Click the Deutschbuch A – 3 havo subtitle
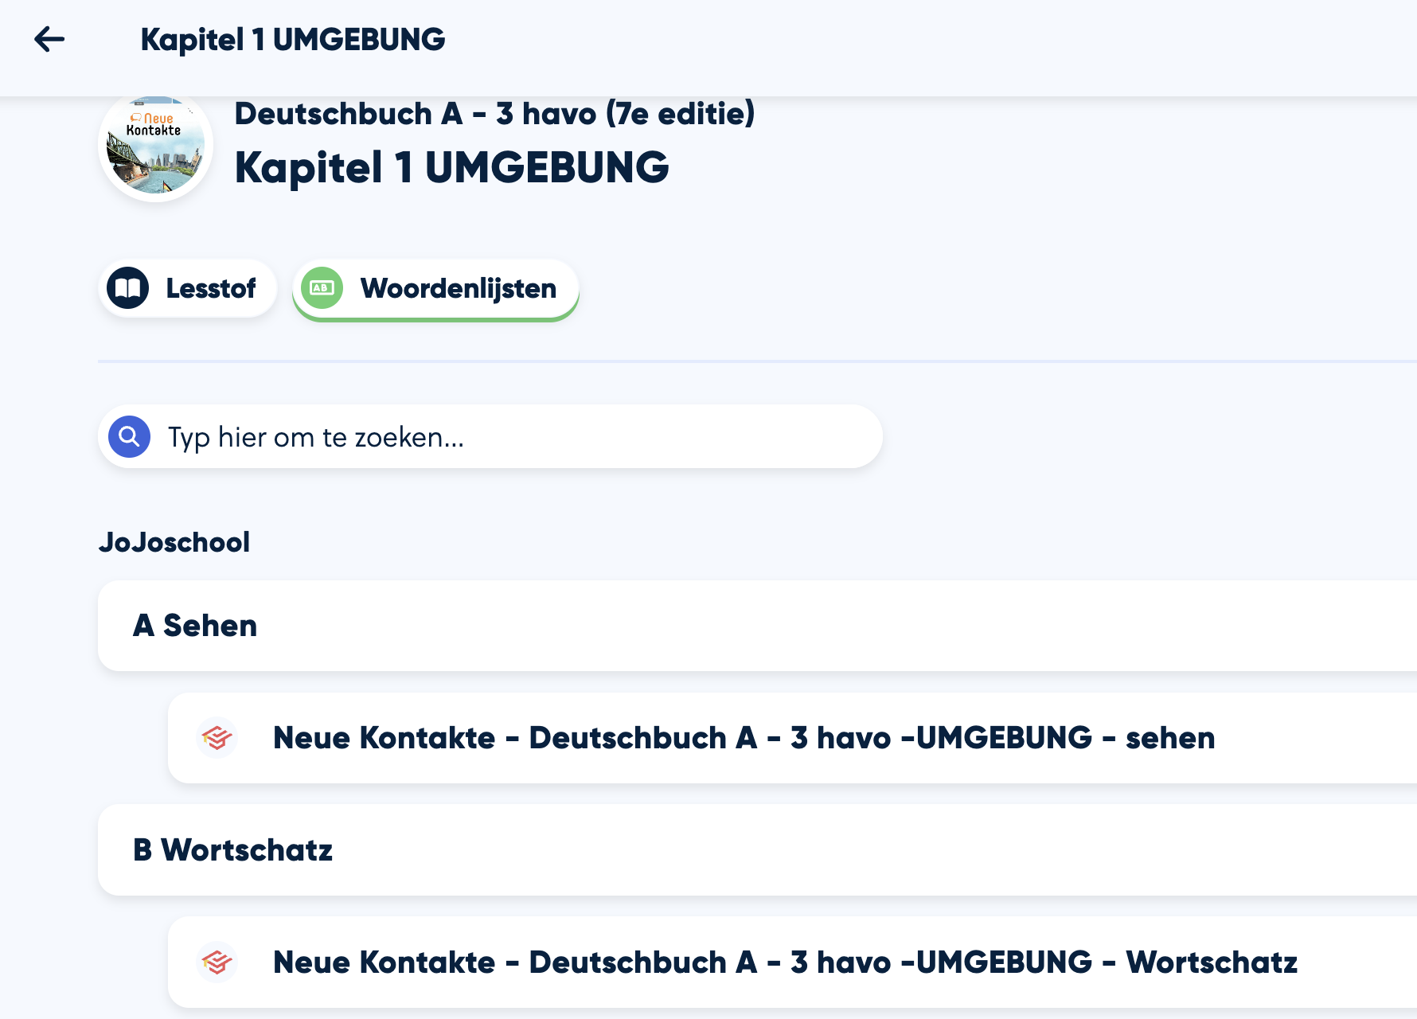Image resolution: width=1417 pixels, height=1019 pixels. pyautogui.click(x=494, y=114)
